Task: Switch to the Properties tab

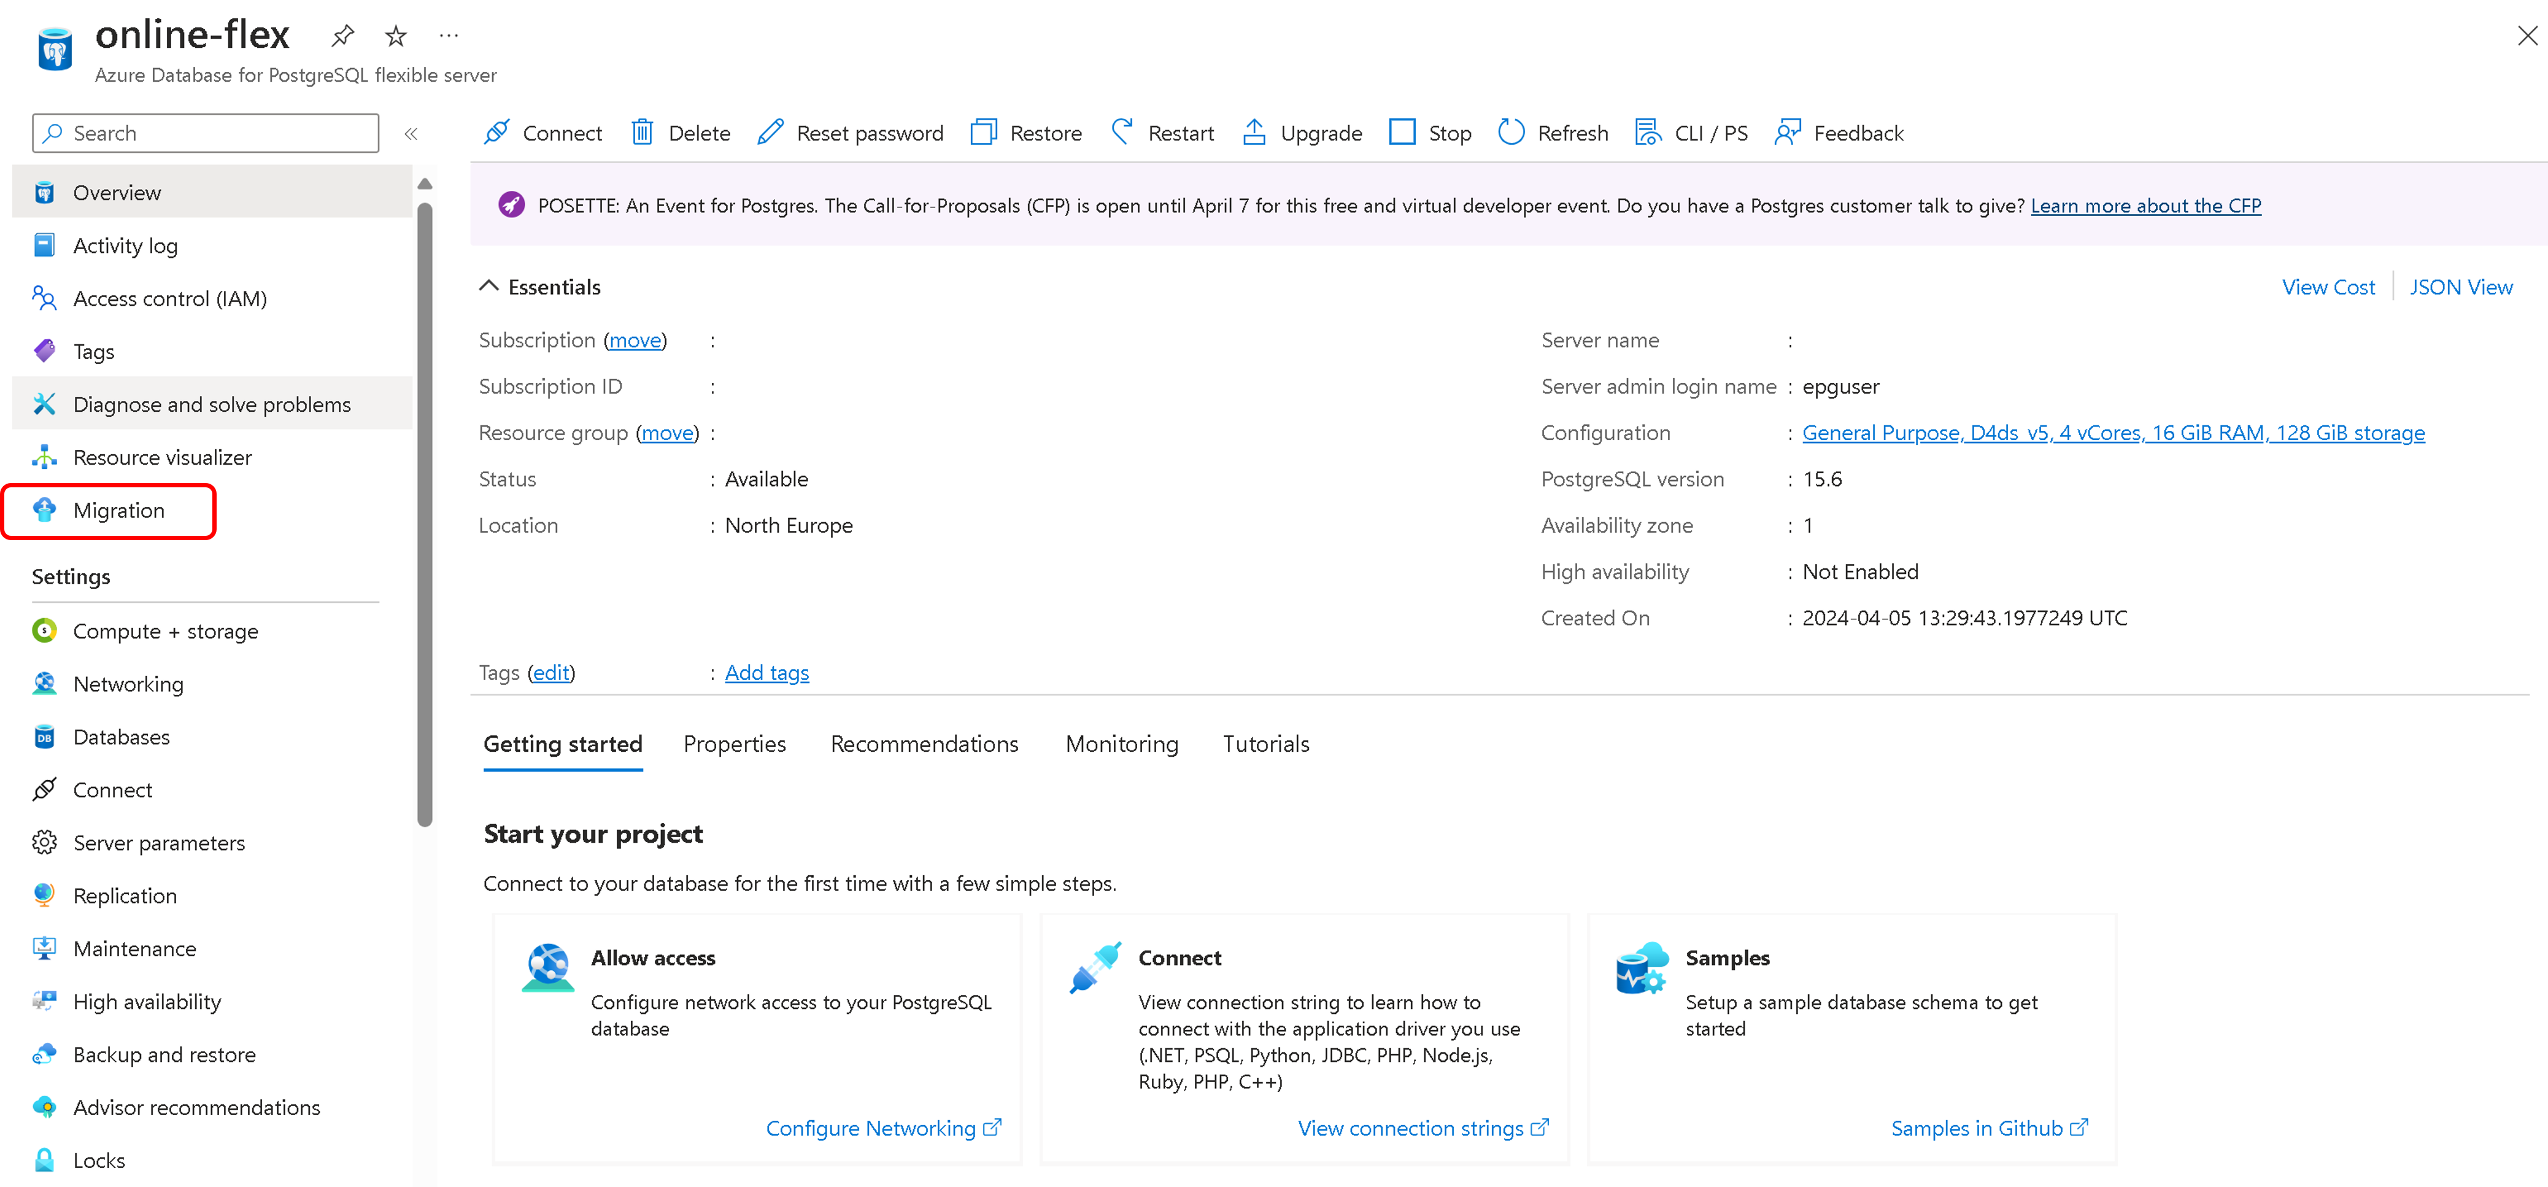Action: (x=734, y=744)
